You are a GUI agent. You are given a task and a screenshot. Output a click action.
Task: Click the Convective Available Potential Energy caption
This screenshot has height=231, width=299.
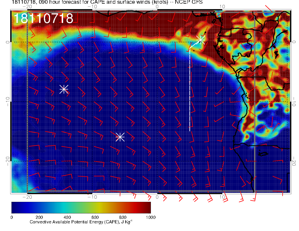click(x=81, y=222)
